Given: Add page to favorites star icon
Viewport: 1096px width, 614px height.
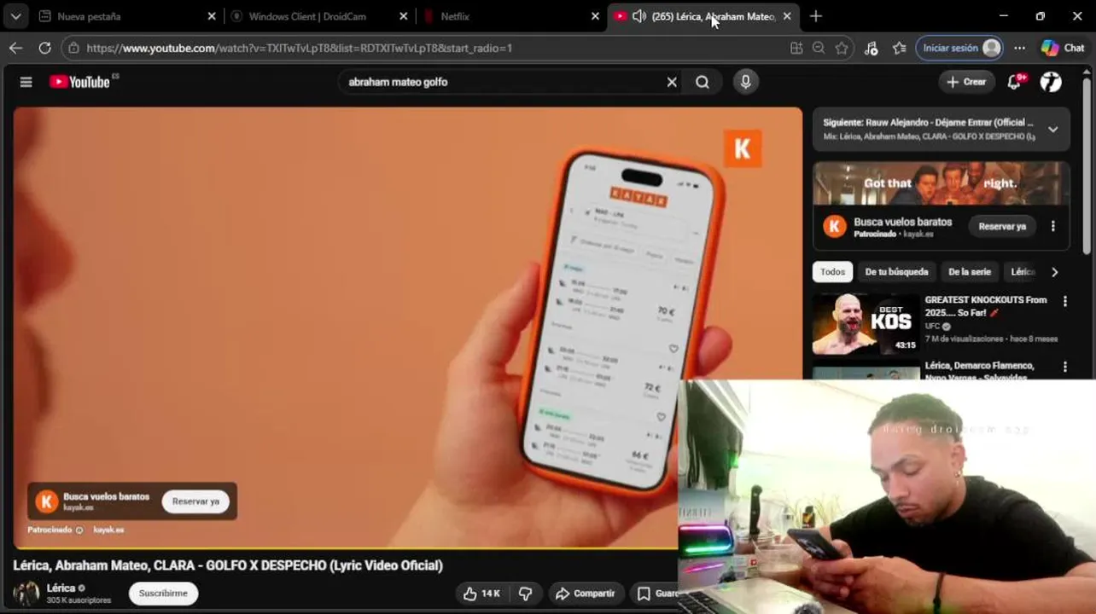Looking at the screenshot, I should tap(842, 48).
